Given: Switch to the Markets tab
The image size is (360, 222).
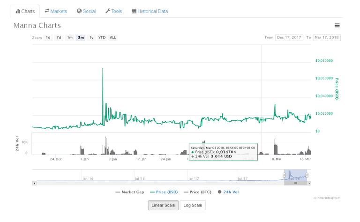Looking at the screenshot, I should point(56,11).
